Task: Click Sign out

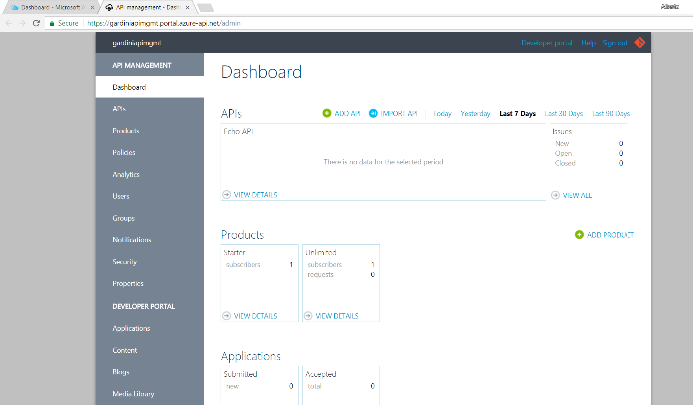Action: click(x=615, y=42)
